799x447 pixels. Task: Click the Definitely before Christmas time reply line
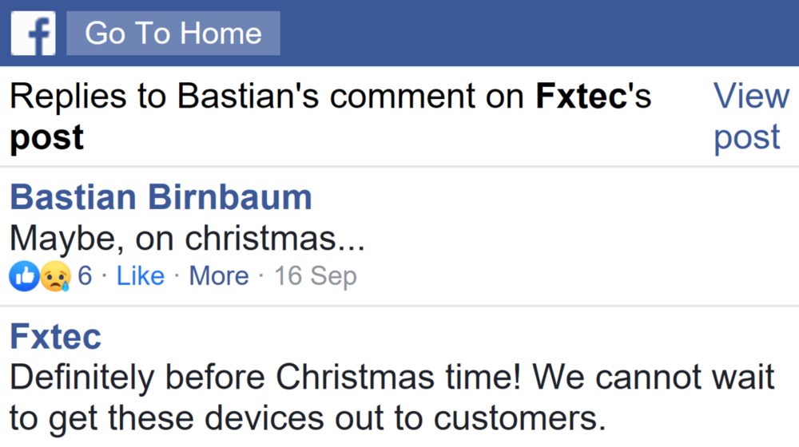pyautogui.click(x=264, y=377)
